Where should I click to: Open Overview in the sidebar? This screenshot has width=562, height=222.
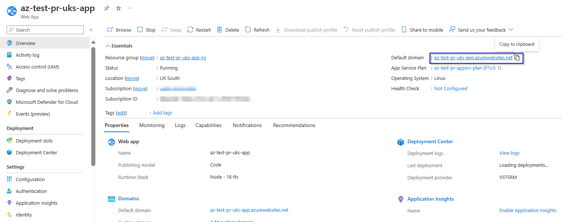[x=45, y=43]
